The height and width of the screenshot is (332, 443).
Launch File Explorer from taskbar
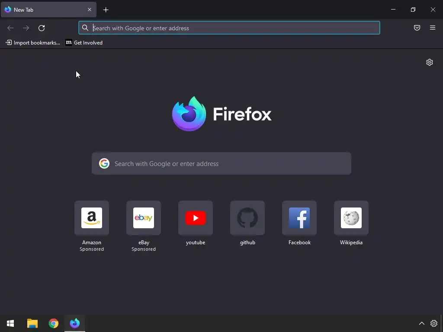tap(32, 323)
